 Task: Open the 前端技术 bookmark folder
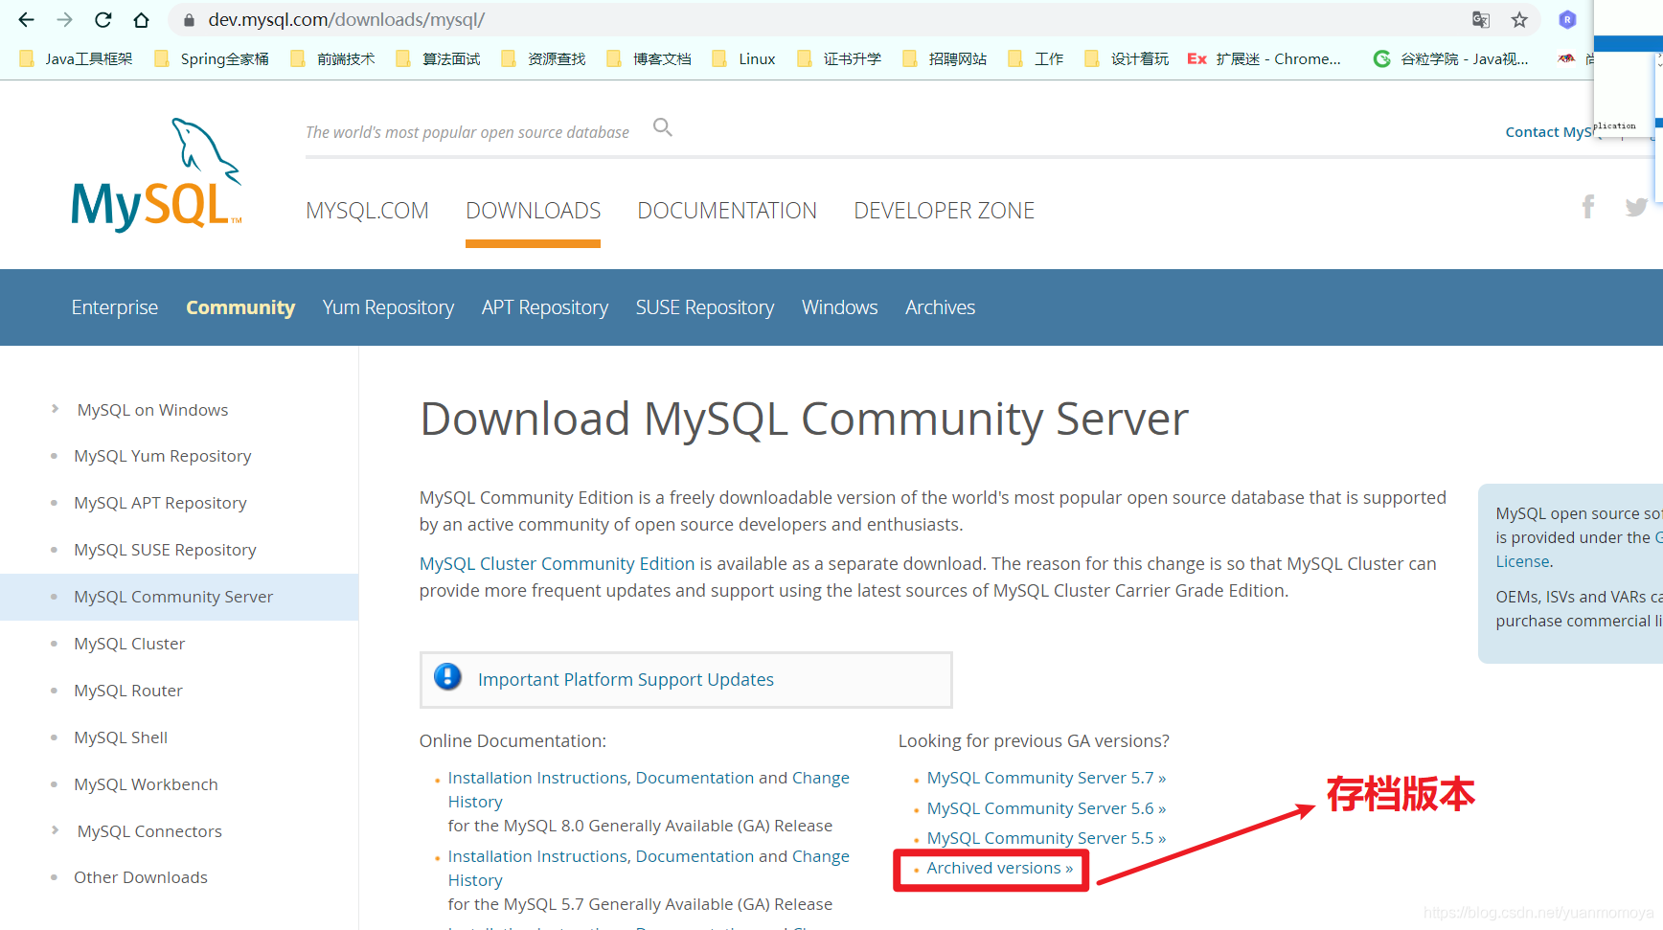[x=332, y=58]
